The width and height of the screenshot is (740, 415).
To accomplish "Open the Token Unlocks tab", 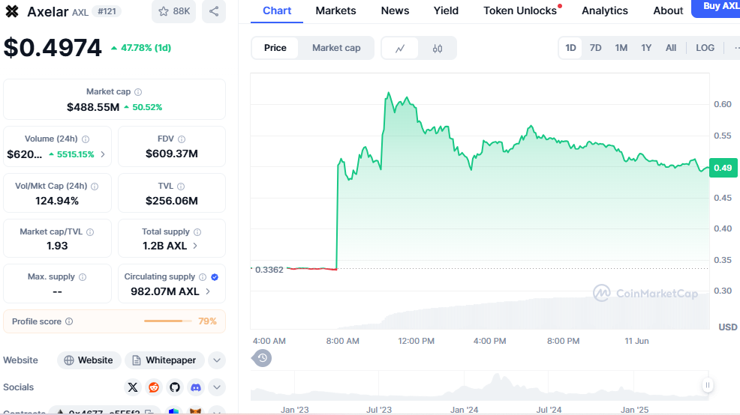I will click(x=520, y=10).
